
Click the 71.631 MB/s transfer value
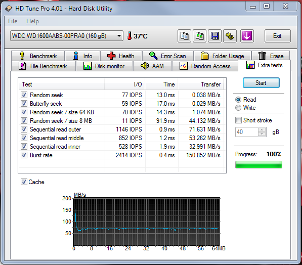(x=205, y=129)
